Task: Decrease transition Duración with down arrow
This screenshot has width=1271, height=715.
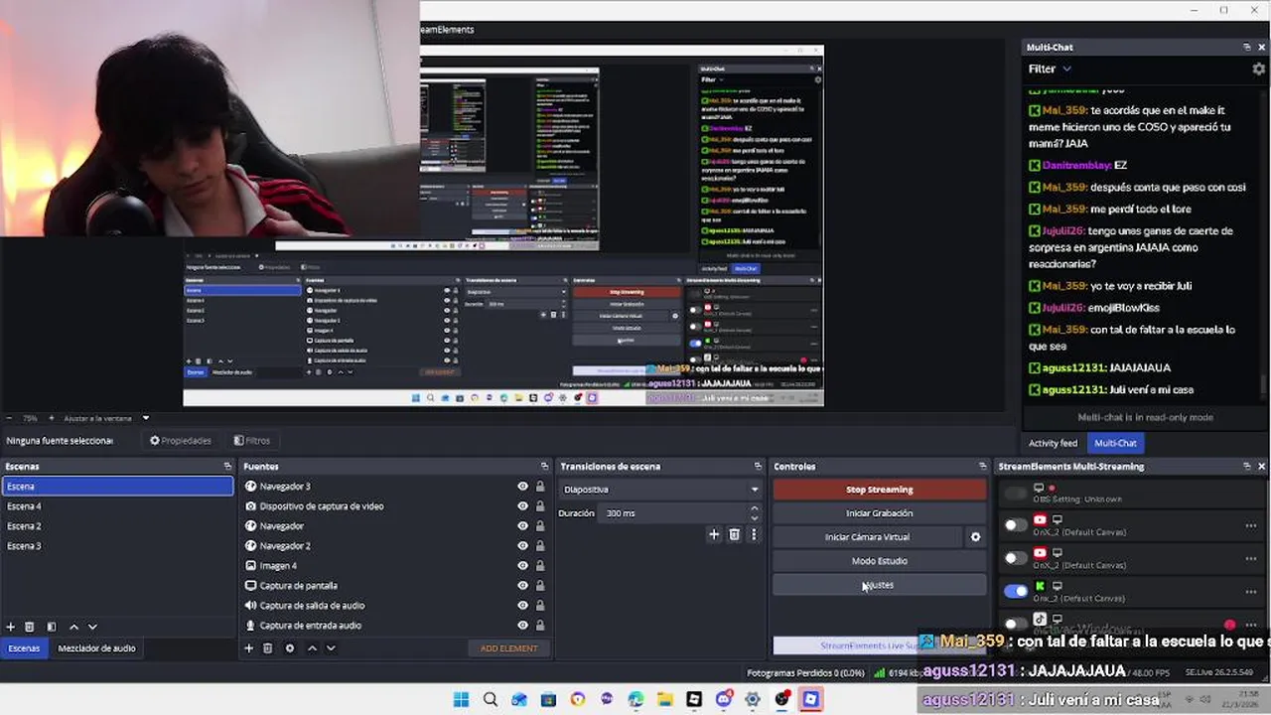Action: click(755, 518)
